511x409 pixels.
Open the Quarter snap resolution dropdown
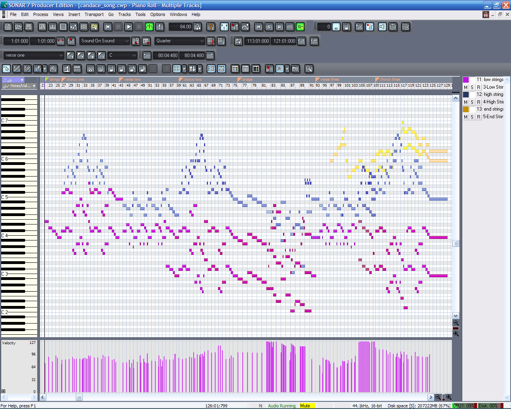click(180, 41)
